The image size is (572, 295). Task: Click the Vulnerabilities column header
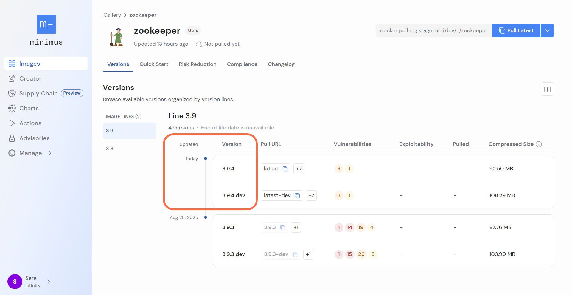pos(352,144)
